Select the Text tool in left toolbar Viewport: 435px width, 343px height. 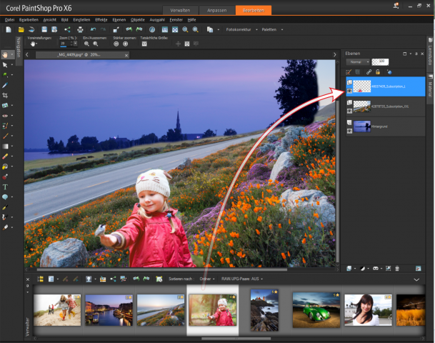coord(6,186)
